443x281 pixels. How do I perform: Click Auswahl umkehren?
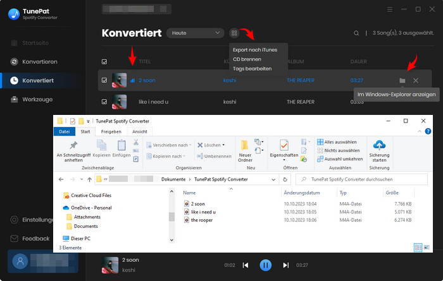(340, 159)
